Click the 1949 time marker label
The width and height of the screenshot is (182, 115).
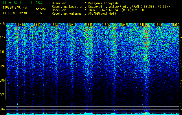point(159,25)
